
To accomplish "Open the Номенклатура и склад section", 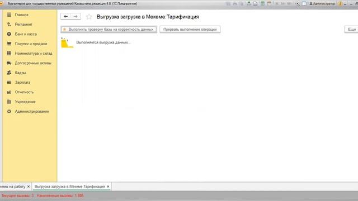I will 34,54.
